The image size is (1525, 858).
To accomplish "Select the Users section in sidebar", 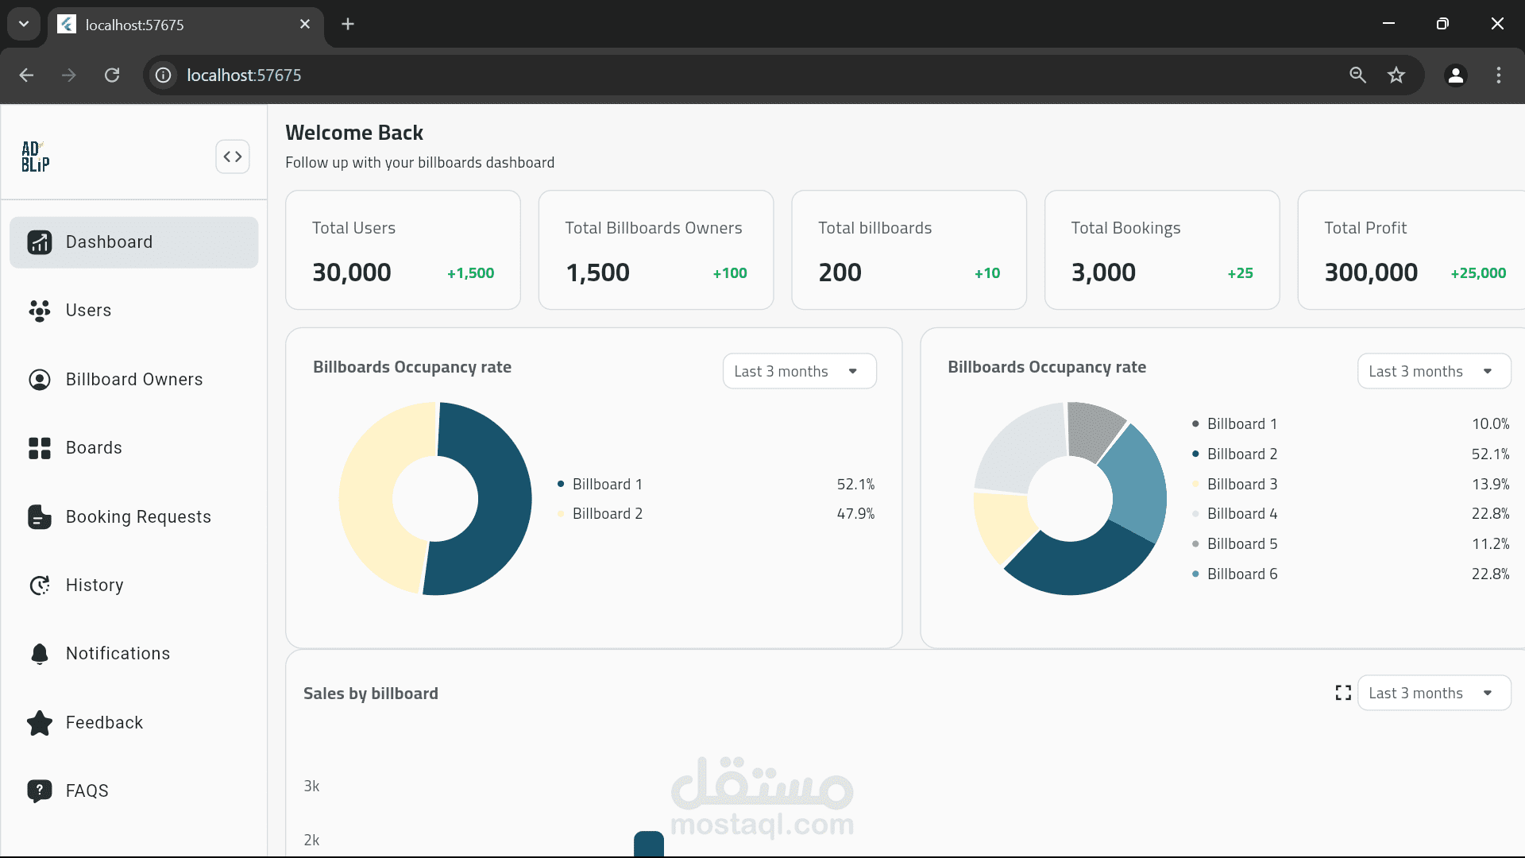I will pyautogui.click(x=88, y=310).
